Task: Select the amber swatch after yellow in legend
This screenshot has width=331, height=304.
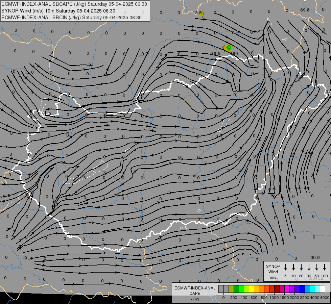Action: (257, 289)
